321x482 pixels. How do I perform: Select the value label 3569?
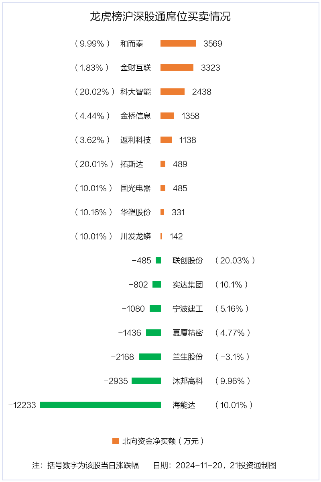(x=213, y=44)
